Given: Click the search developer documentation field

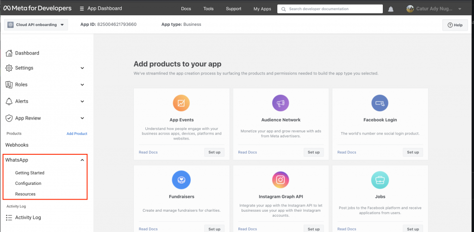Looking at the screenshot, I should coord(330,9).
